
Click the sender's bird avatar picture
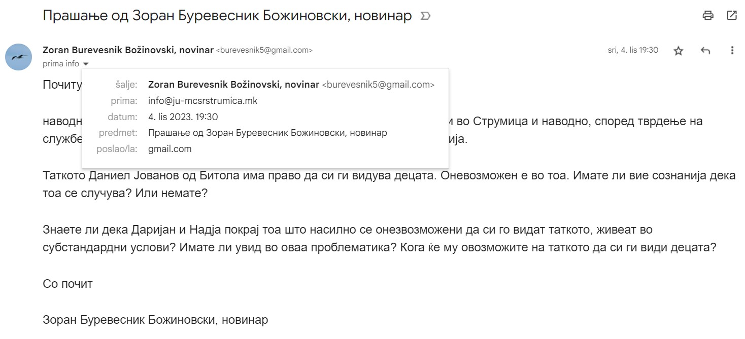coord(19,57)
